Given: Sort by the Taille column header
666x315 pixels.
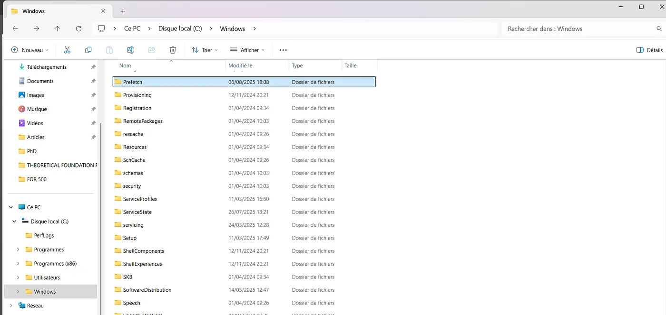Looking at the screenshot, I should (x=351, y=65).
